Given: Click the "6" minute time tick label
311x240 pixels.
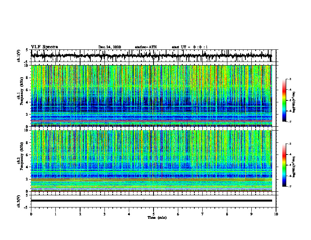Looking at the screenshot, I should (x=178, y=214).
